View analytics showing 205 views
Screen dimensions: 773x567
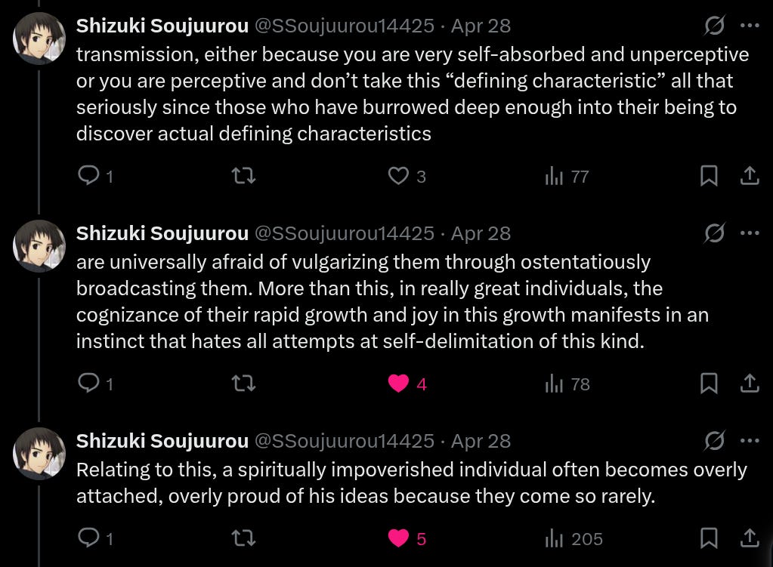(x=574, y=538)
